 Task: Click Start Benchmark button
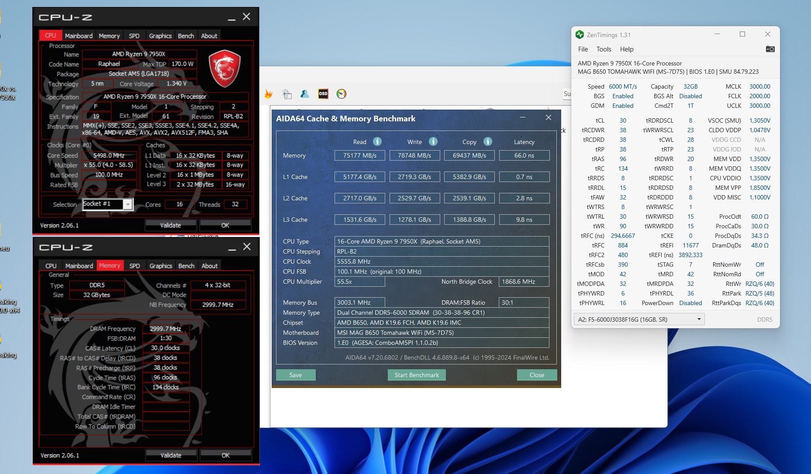[x=417, y=375]
